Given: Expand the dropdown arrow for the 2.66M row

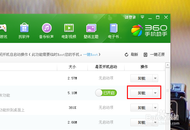Looking at the screenshot, I should 155,122.
